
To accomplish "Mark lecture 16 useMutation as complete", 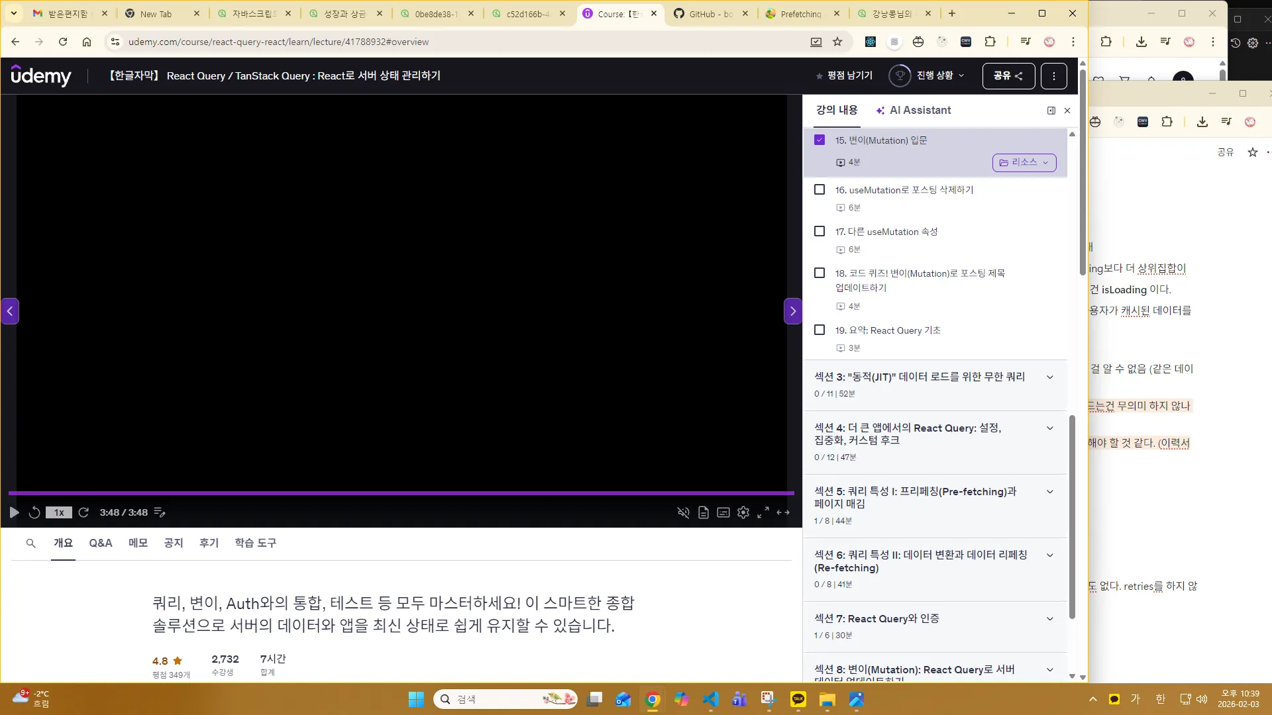I will 820,189.
